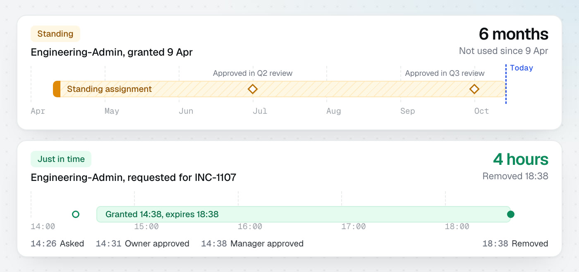Click the 18:00 axis label
Image resolution: width=579 pixels, height=272 pixels.
tap(457, 227)
